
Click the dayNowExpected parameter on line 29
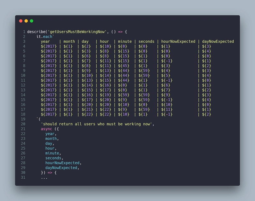pyautogui.click(x=61, y=168)
